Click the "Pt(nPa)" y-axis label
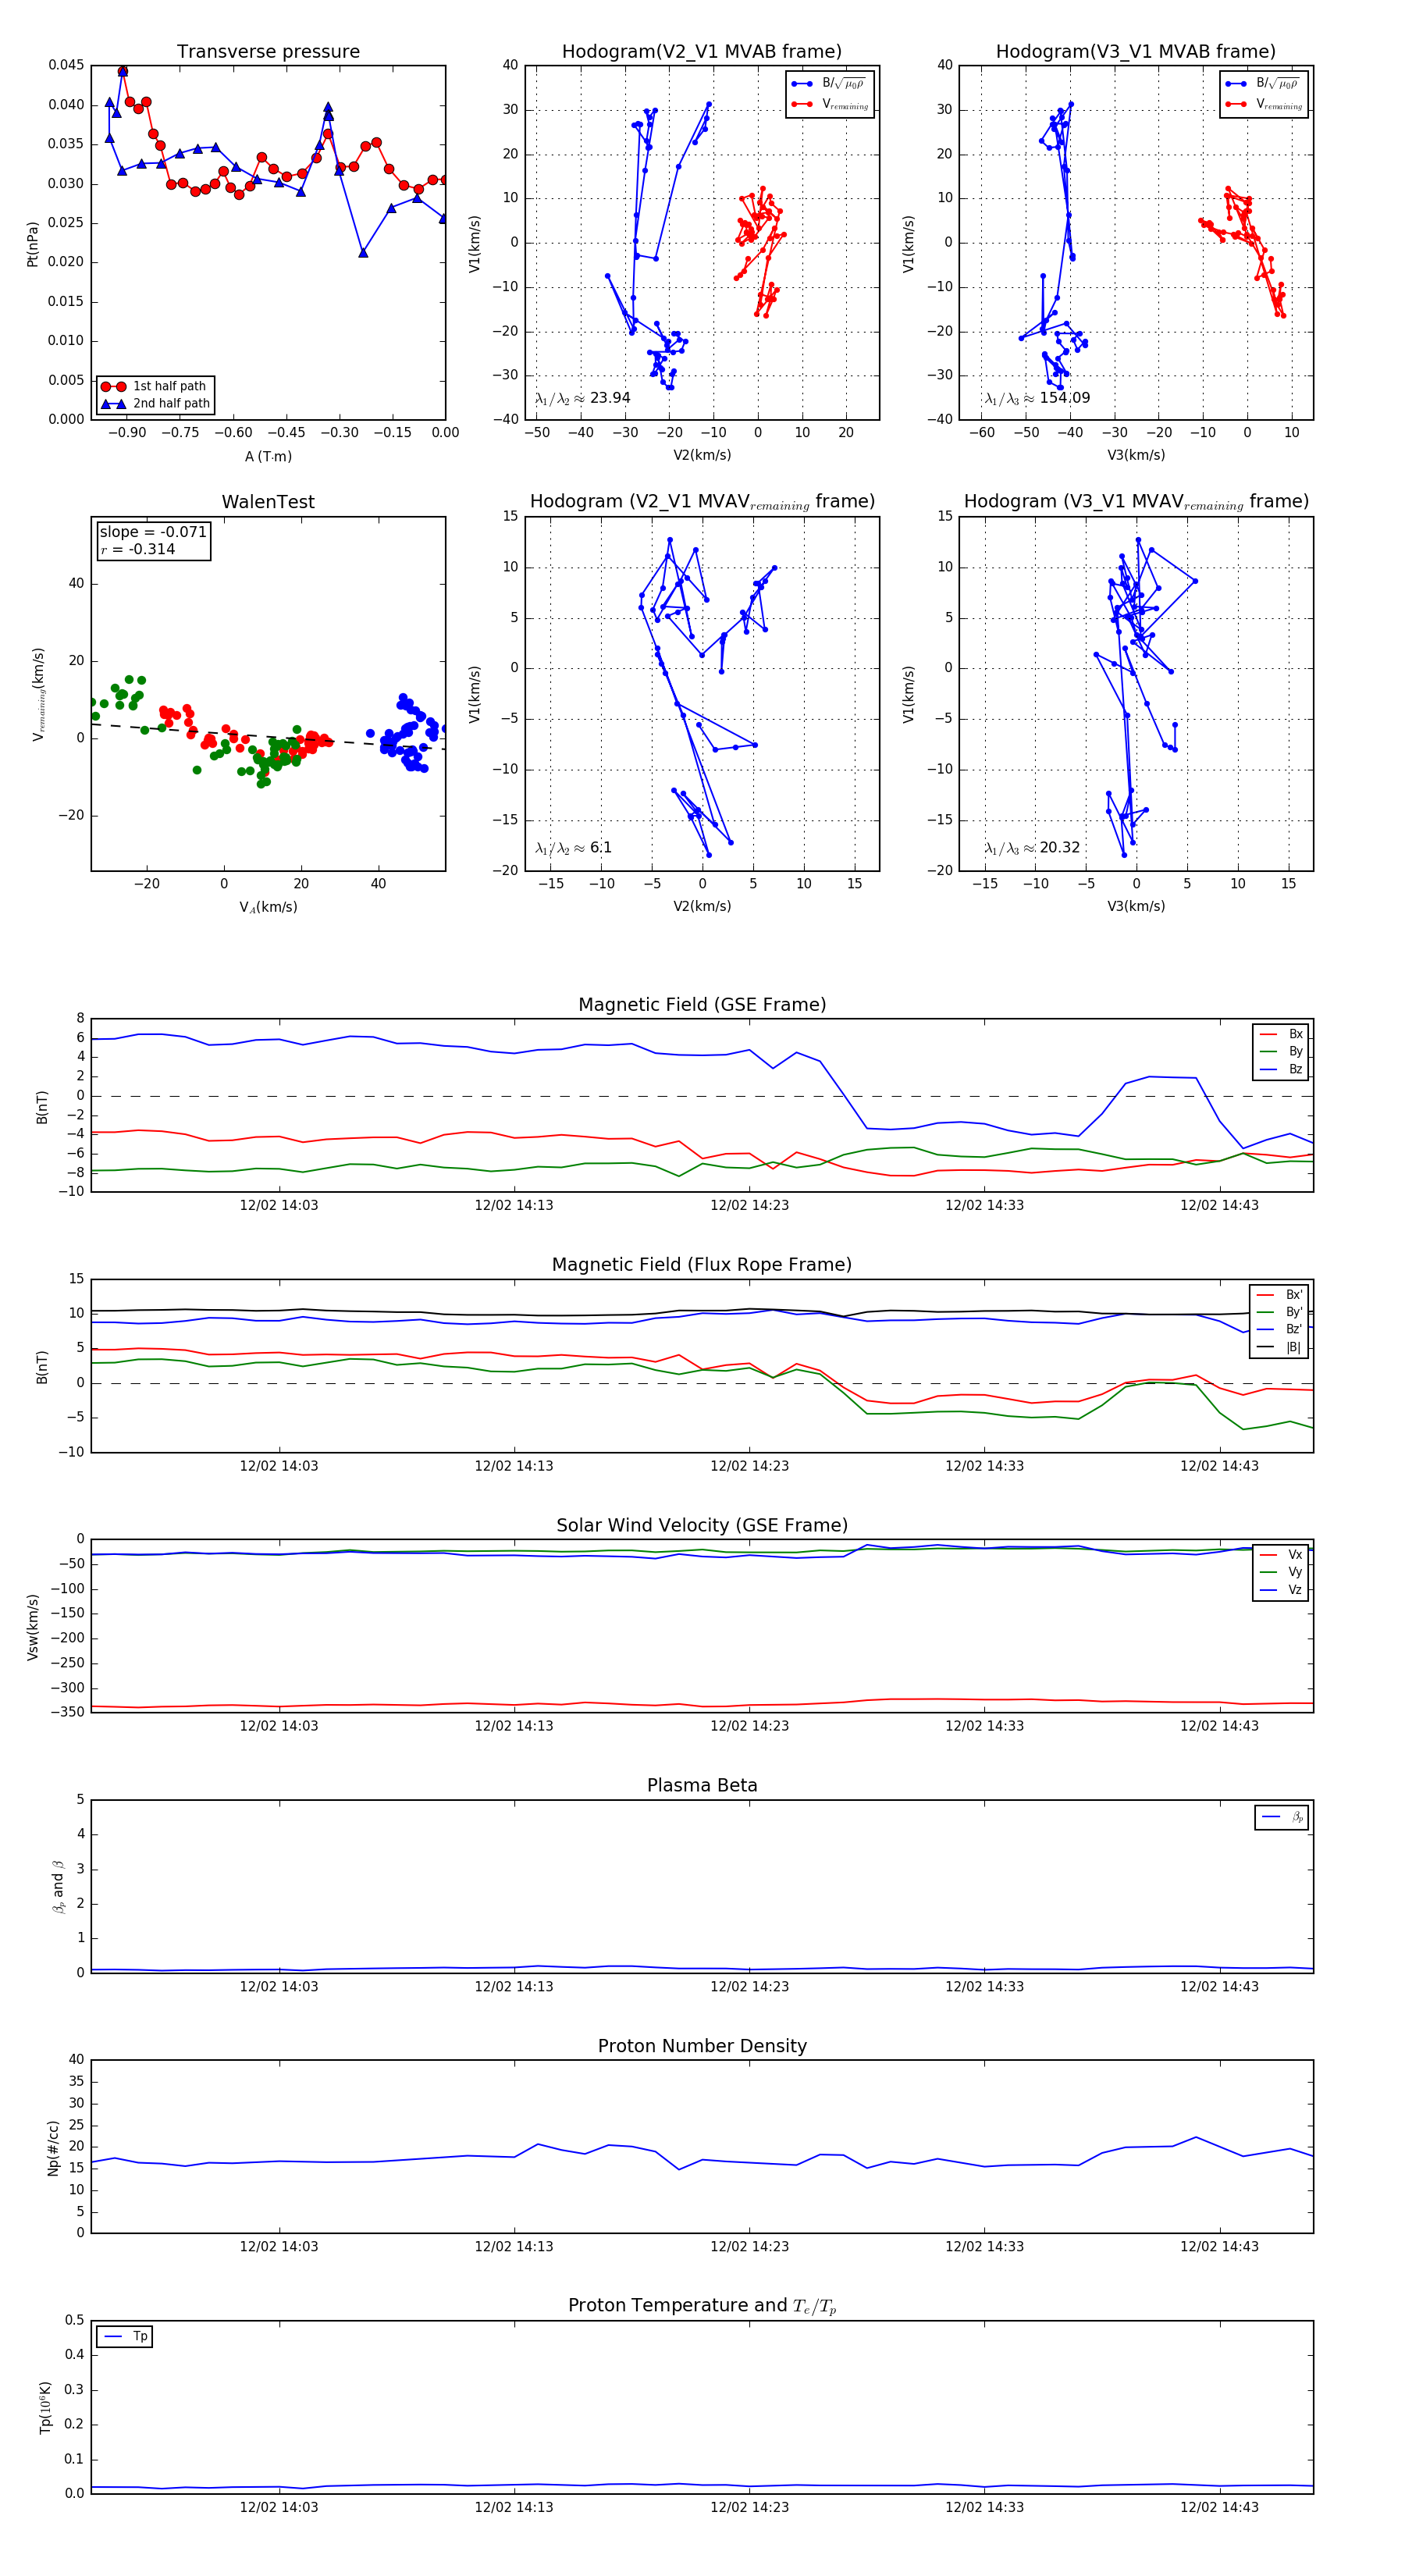The image size is (1405, 2576). point(33,244)
